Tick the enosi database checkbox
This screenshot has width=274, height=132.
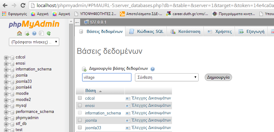coord(80,105)
